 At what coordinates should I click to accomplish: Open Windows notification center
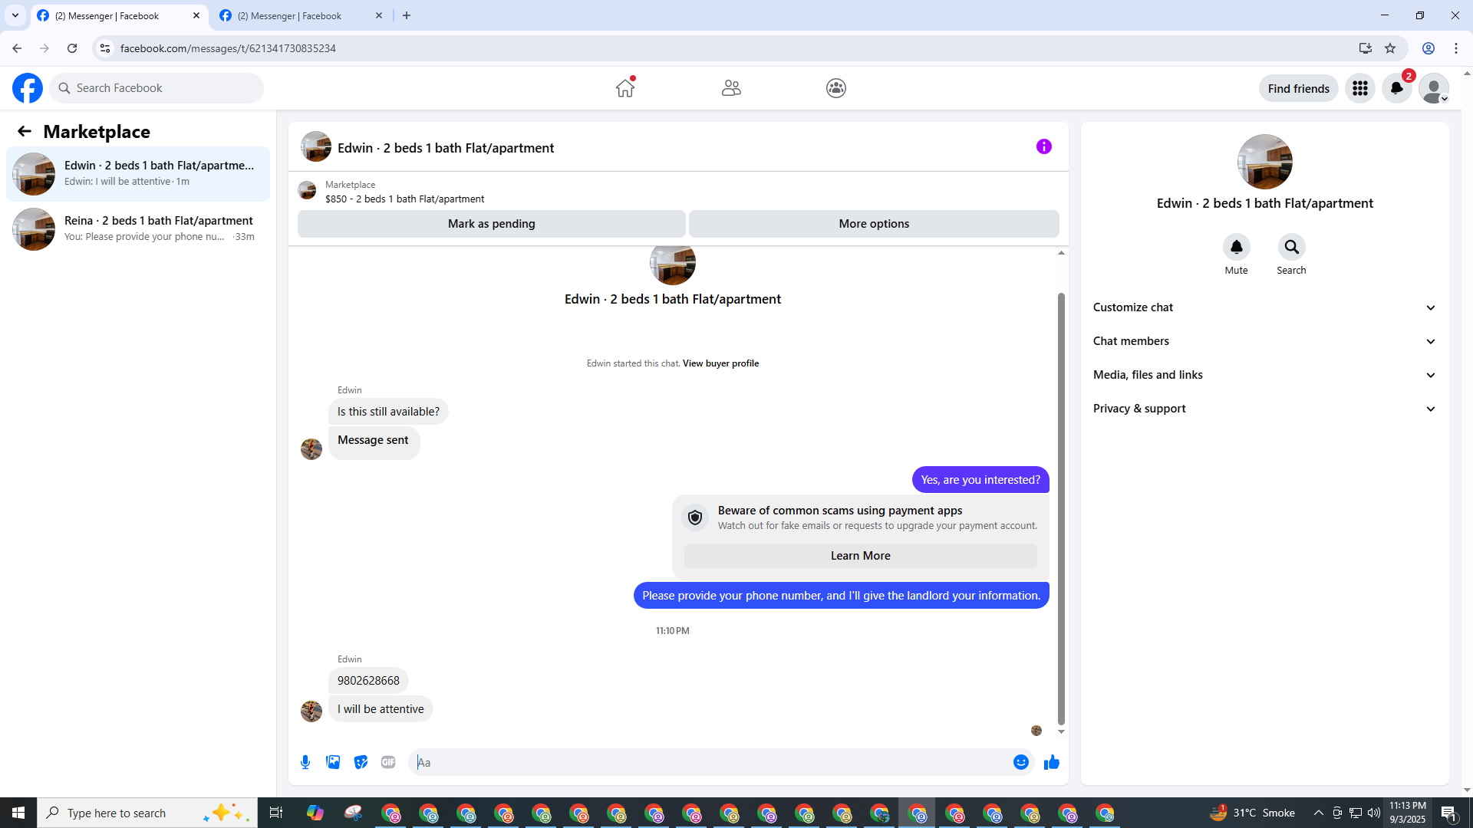[x=1449, y=813]
